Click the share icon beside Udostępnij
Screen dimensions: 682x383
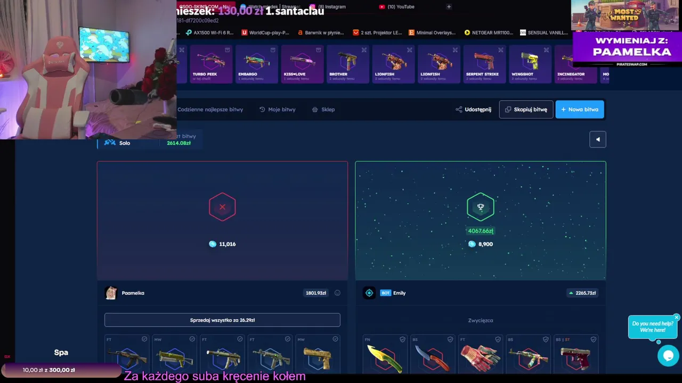point(459,110)
